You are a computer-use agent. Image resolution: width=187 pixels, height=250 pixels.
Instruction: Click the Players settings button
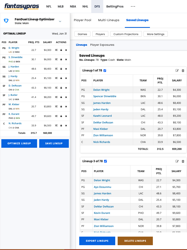click(100, 34)
